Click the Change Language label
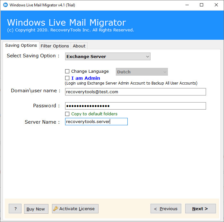The image size is (224, 222). pos(90,71)
